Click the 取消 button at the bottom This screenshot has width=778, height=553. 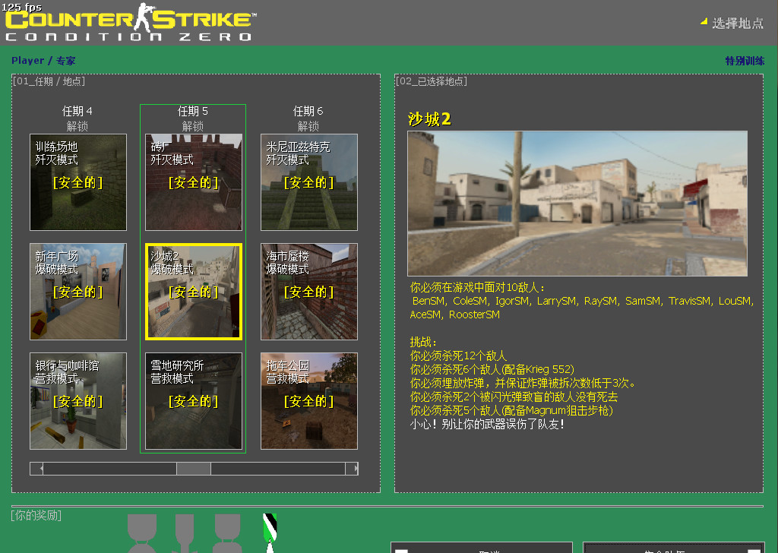[x=482, y=548]
